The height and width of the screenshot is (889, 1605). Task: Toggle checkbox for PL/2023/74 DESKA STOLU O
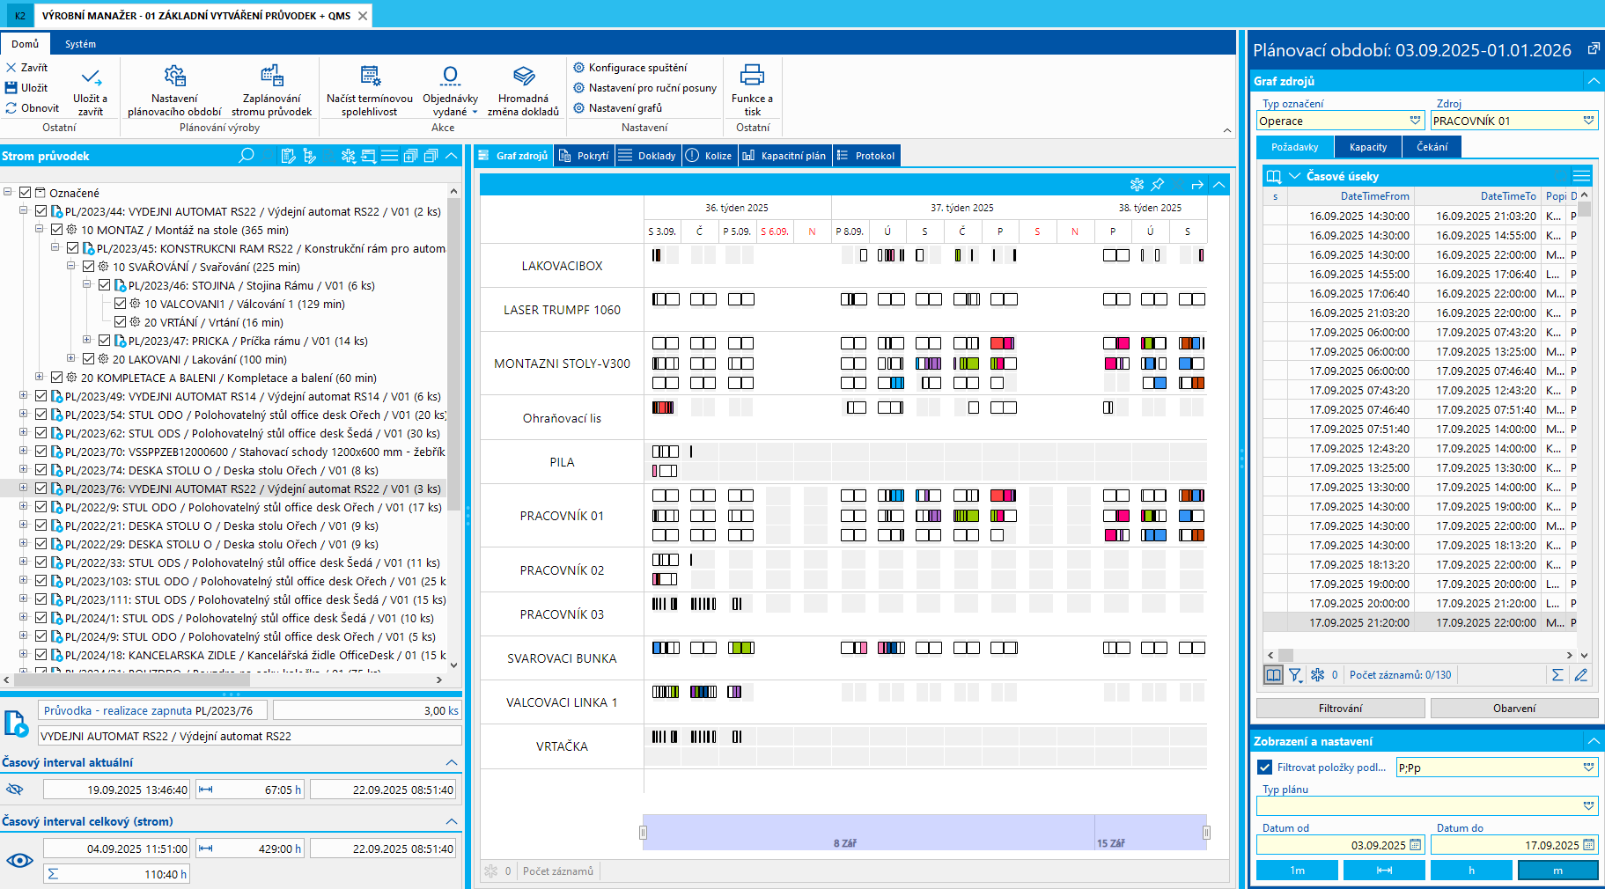[40, 470]
